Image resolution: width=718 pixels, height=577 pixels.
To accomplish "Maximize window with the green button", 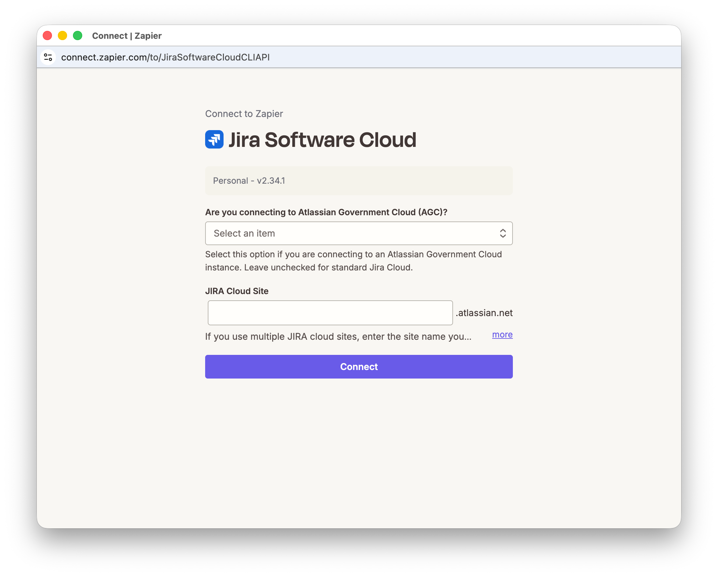I will tap(78, 35).
